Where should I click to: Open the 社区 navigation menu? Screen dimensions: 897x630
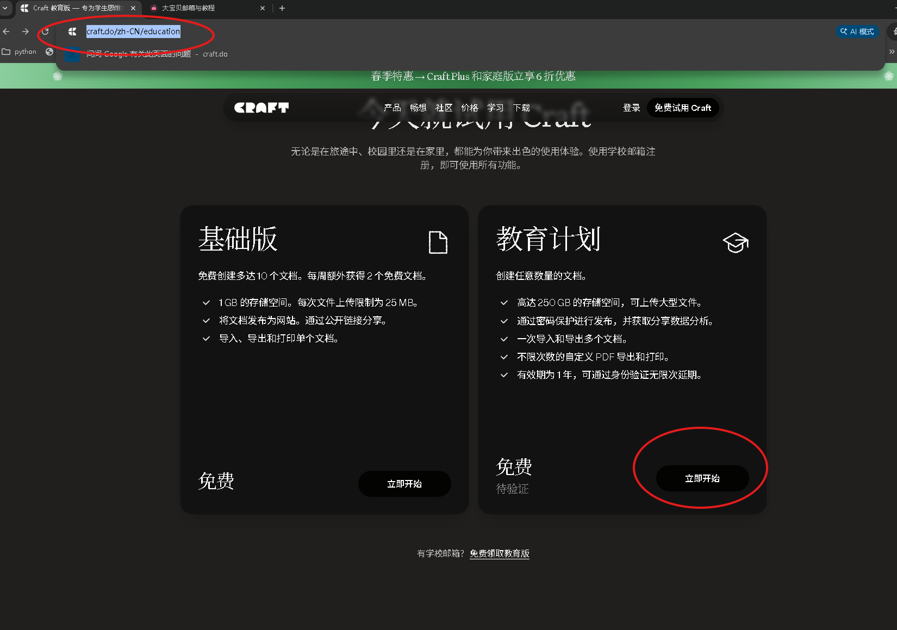coord(444,108)
